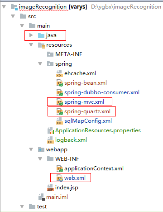
Task: Click the resources root folder icon
Action: [x=42, y=45]
